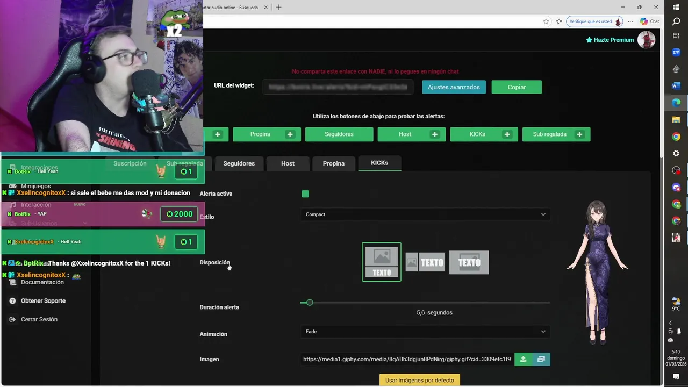Open Obtener Soporte in the sidebar
Screen dimensions: 688x387
click(x=43, y=301)
